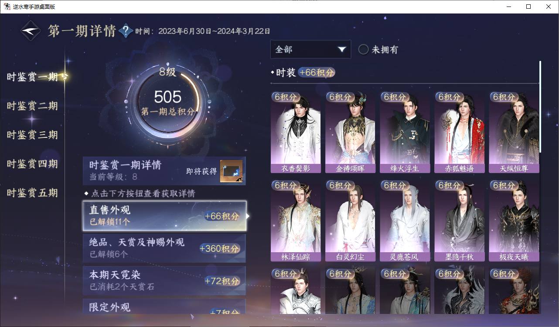Select the 直售外观 category button
This screenshot has height=327, width=559.
pos(164,216)
